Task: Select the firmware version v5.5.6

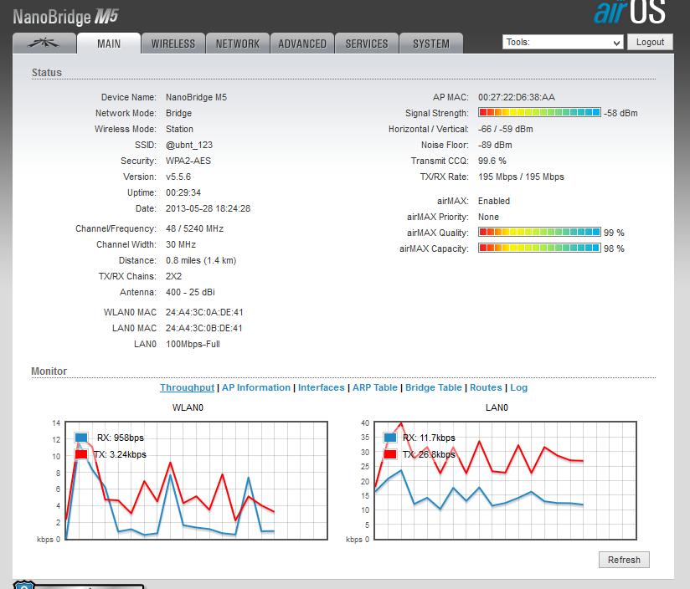Action: pyautogui.click(x=178, y=177)
